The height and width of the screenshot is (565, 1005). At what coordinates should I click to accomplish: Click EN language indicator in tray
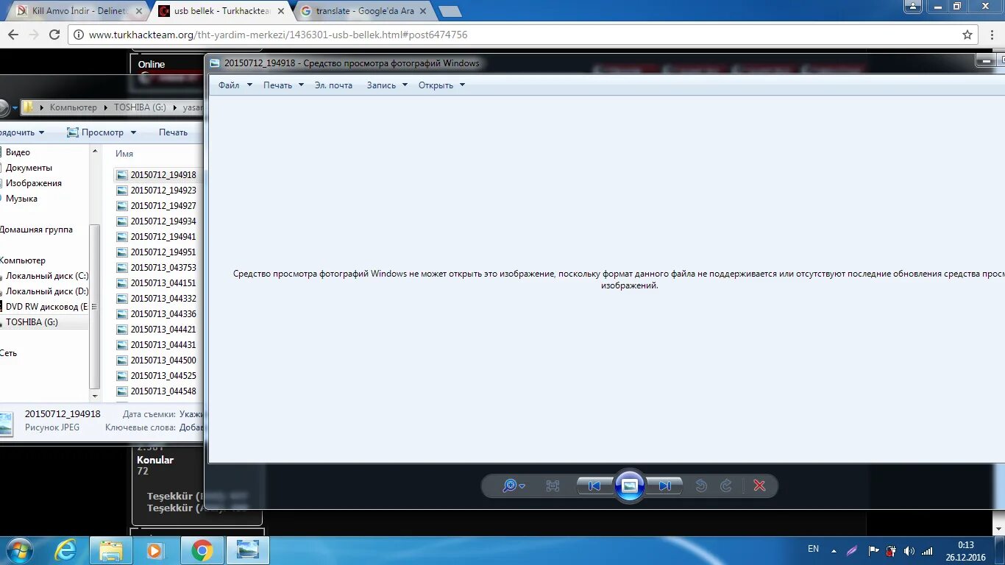tap(813, 549)
